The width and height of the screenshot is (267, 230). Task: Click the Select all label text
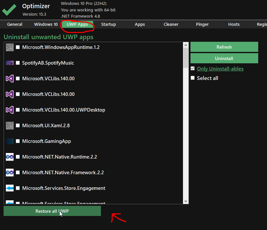(x=207, y=78)
